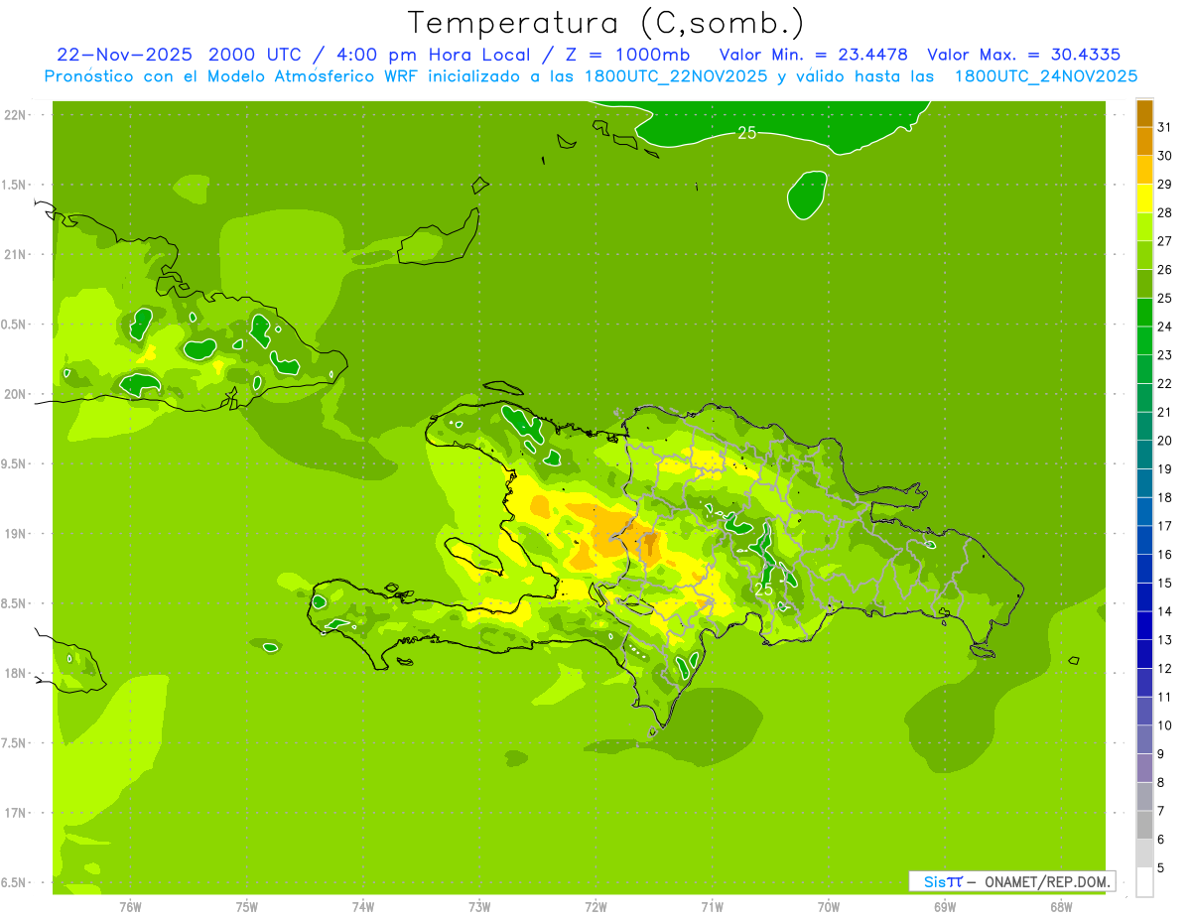
Task: Click the "74W" longitude label
Action: pos(362,906)
